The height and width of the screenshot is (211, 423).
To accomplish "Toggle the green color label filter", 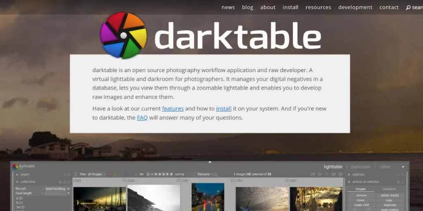I will (121, 174).
